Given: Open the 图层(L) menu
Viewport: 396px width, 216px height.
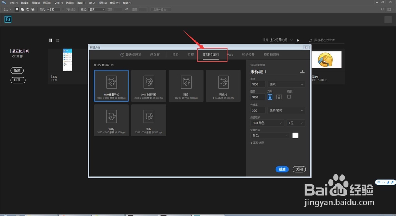Looking at the screenshot, I should (x=47, y=3).
